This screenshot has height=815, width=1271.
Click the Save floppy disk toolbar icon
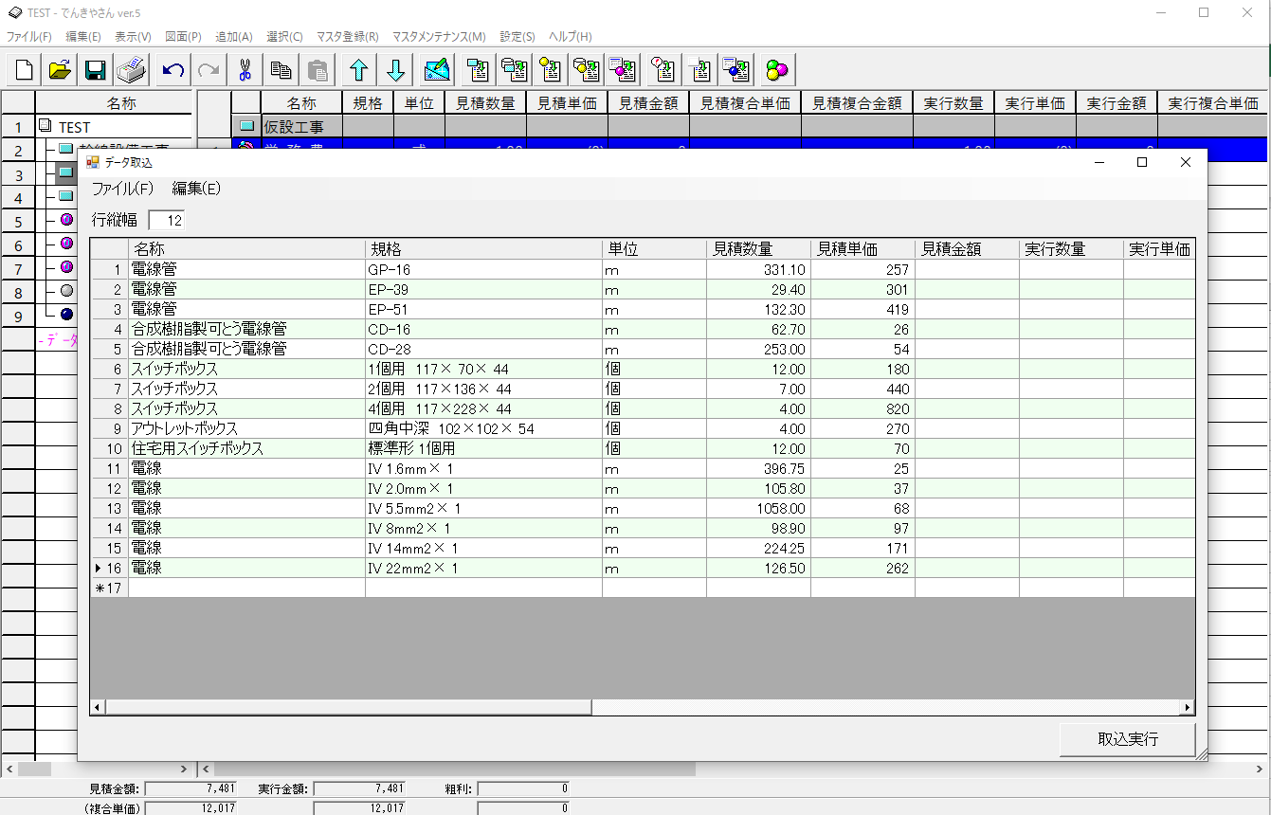tap(95, 70)
